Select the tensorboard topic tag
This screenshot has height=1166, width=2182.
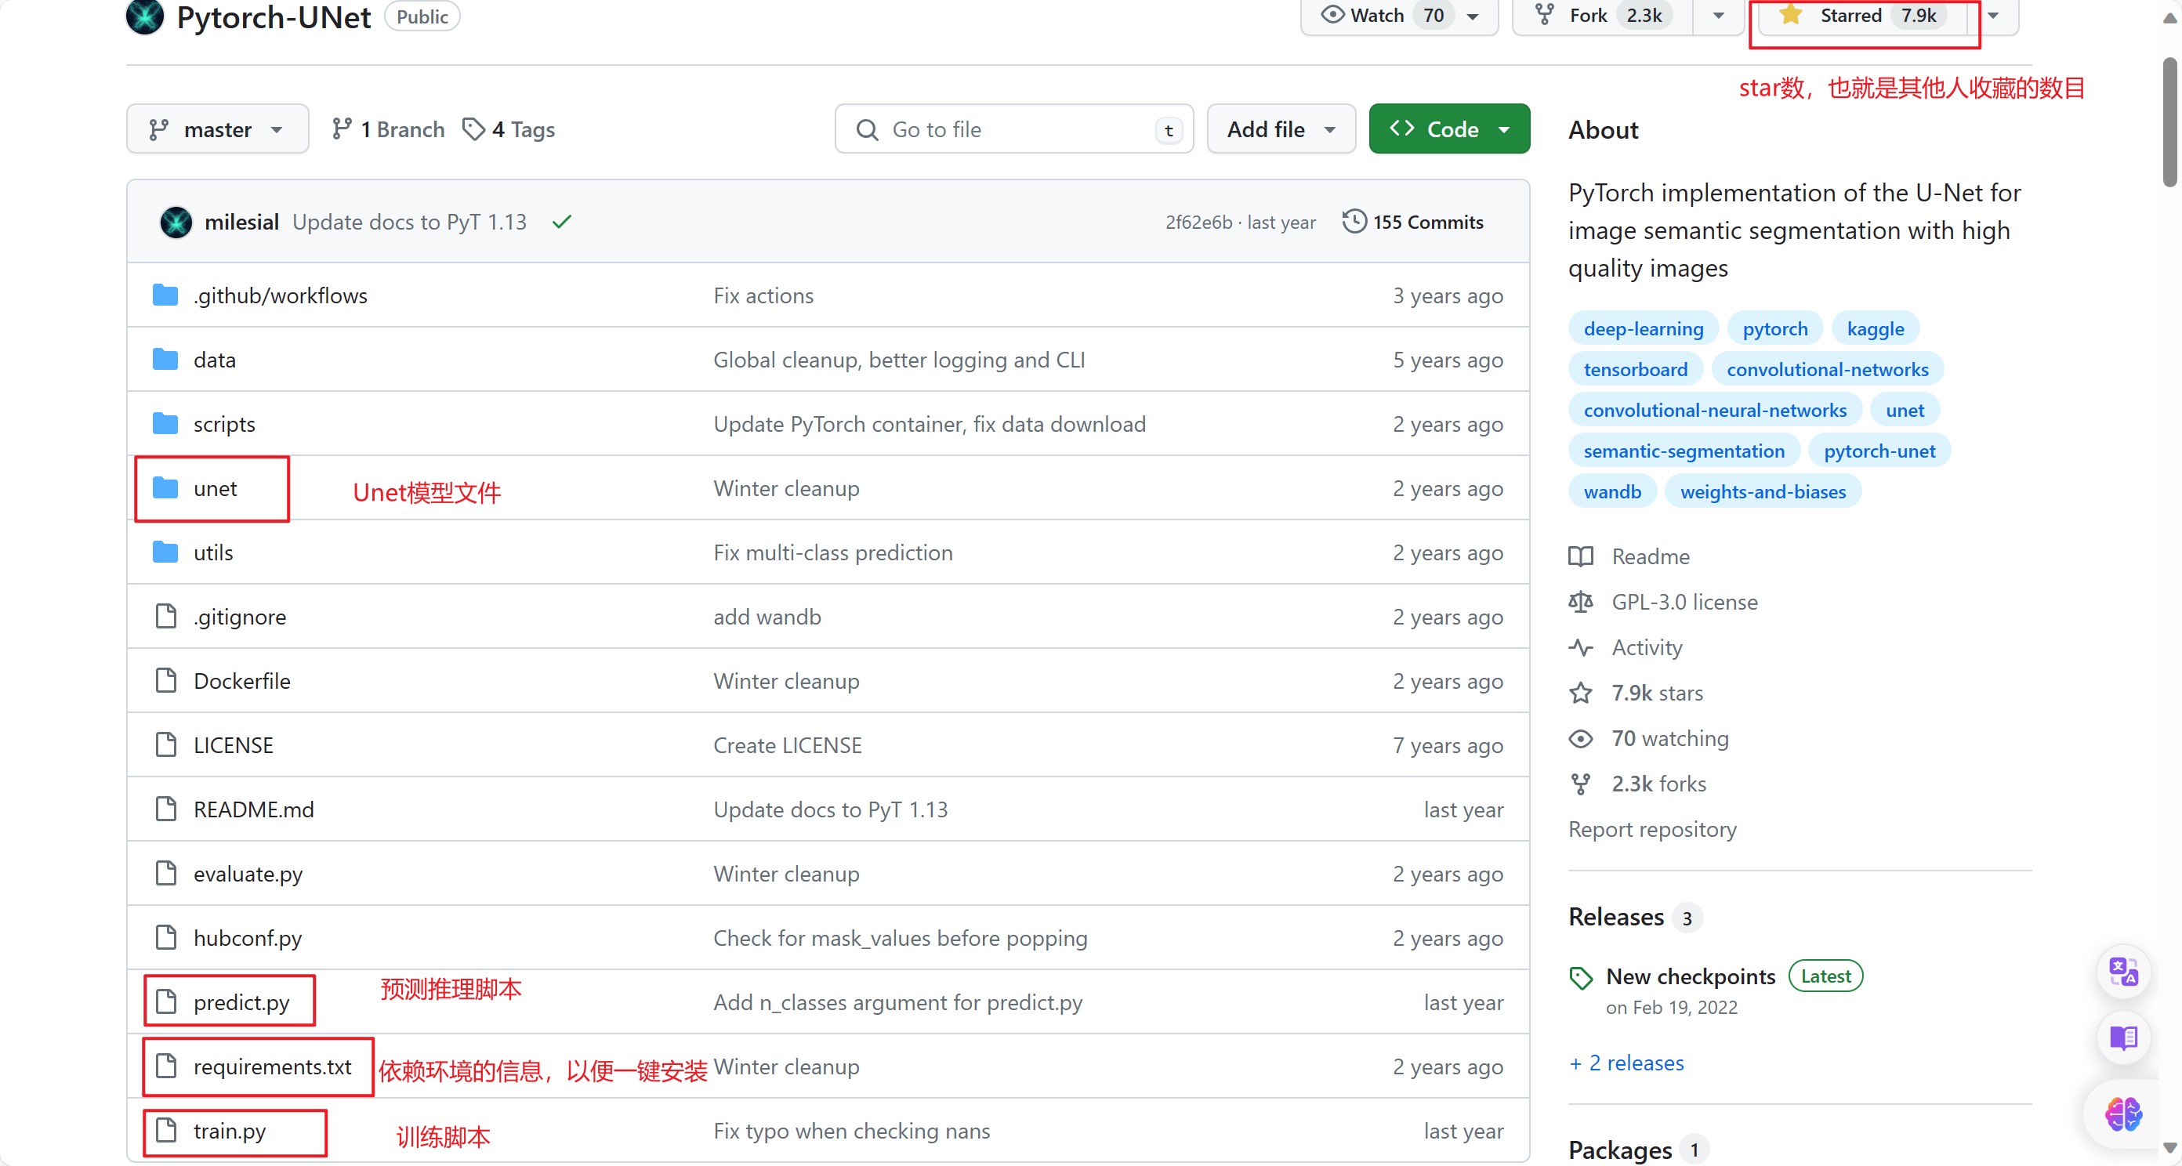[1636, 370]
